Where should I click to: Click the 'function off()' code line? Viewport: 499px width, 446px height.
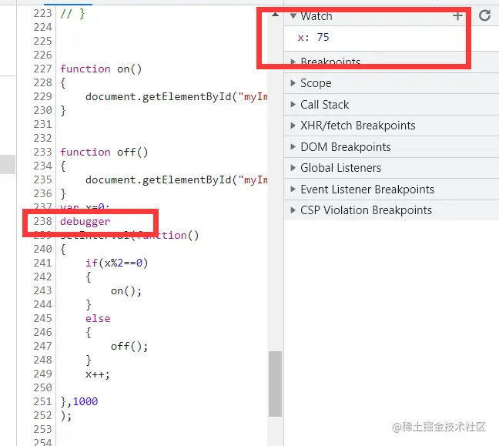104,153
